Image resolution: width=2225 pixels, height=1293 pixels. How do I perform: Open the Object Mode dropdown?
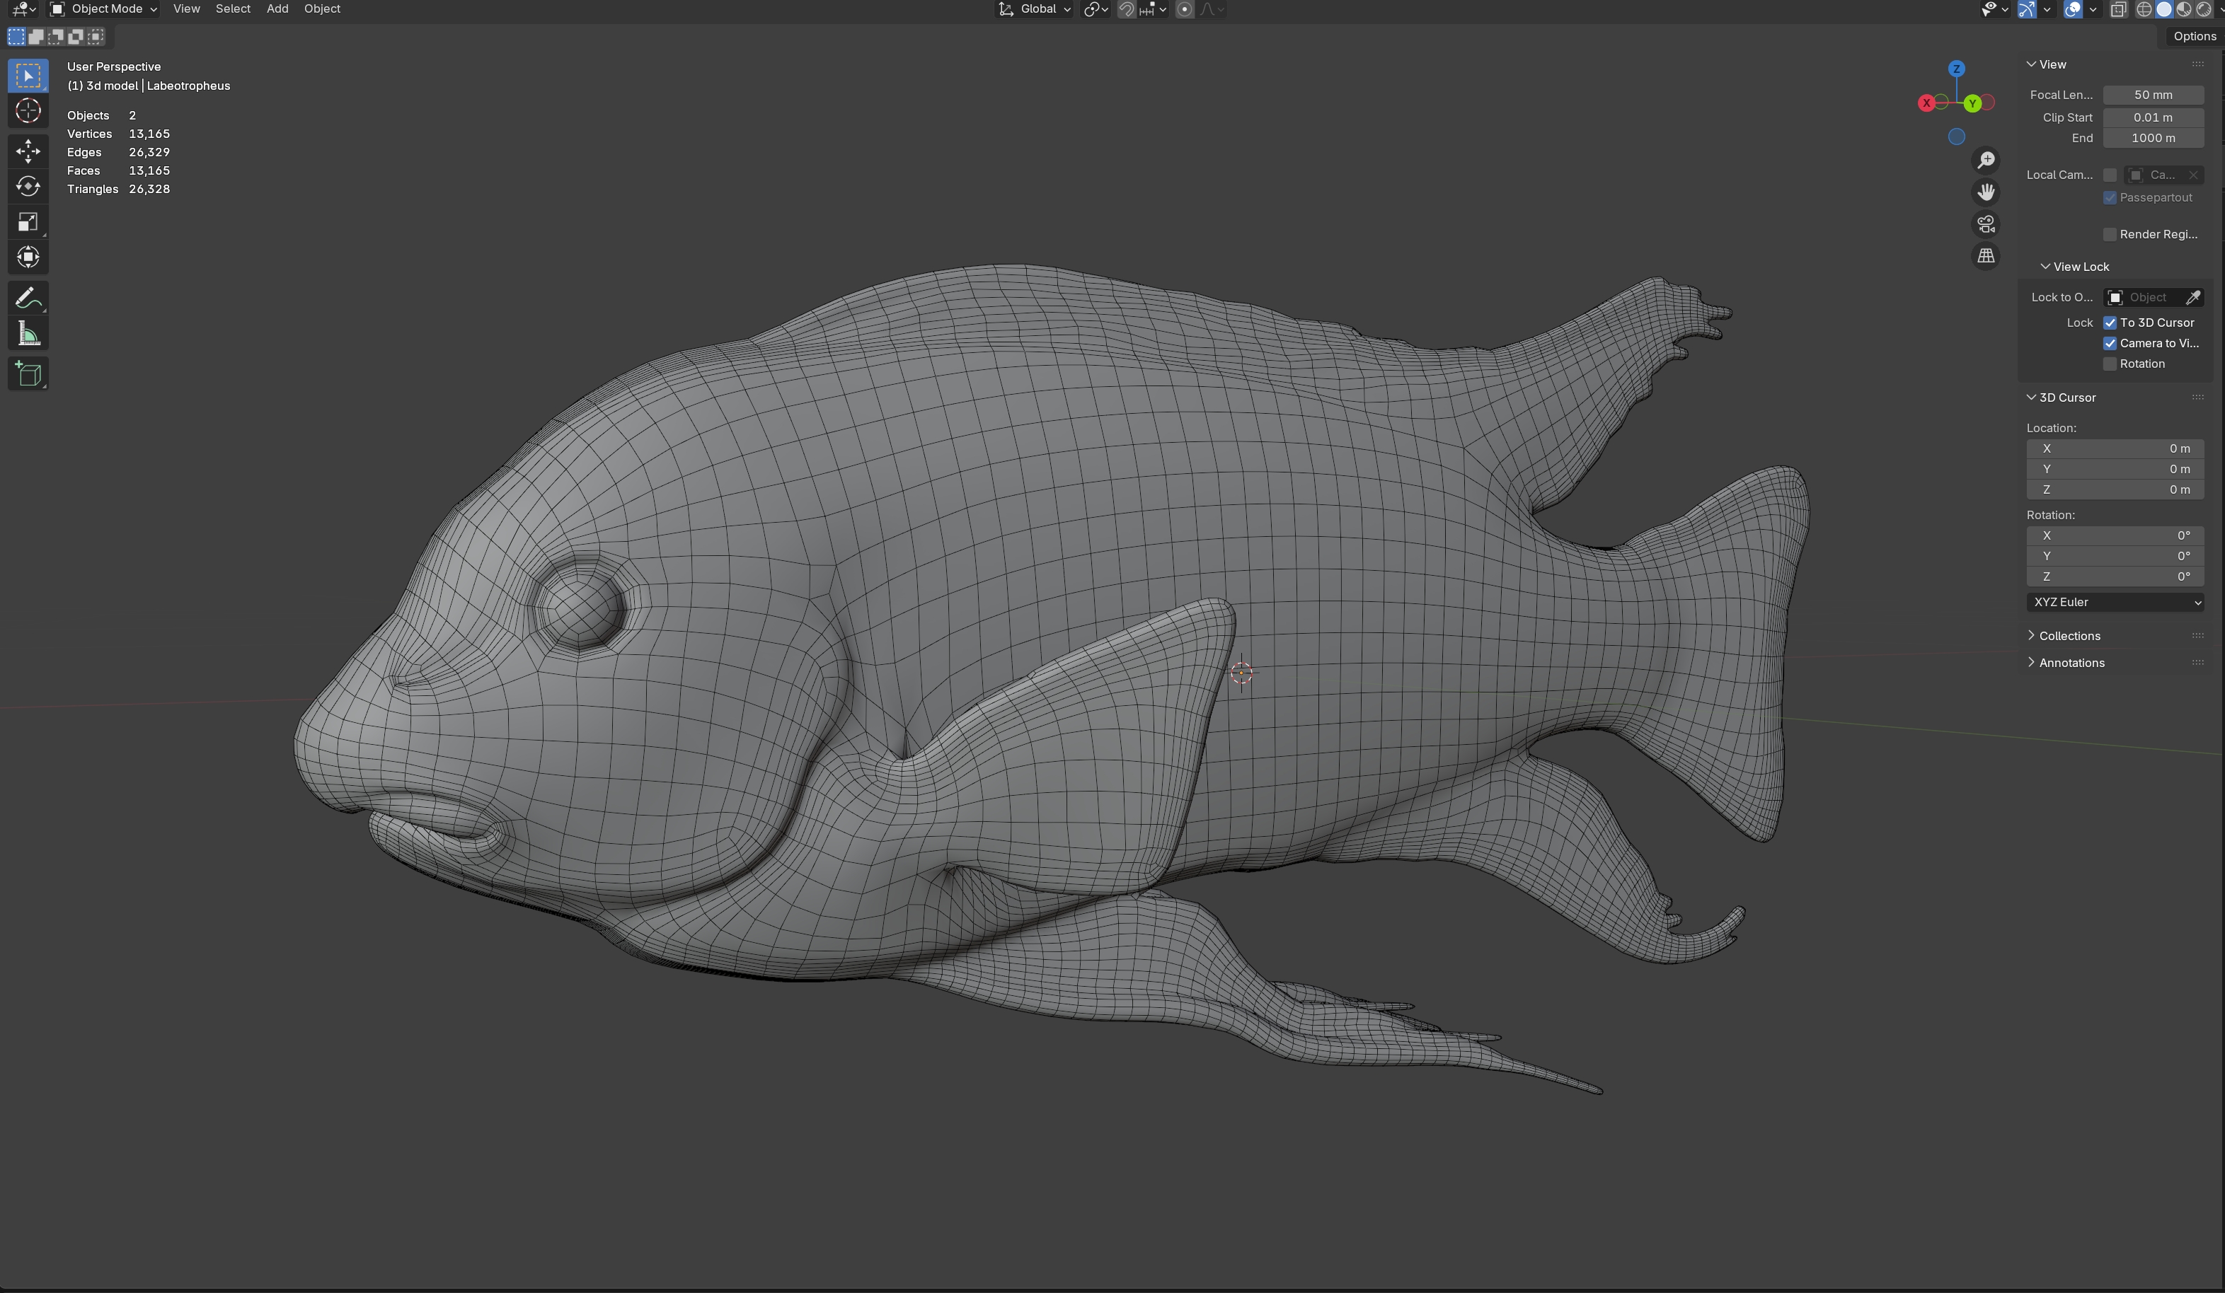point(104,8)
